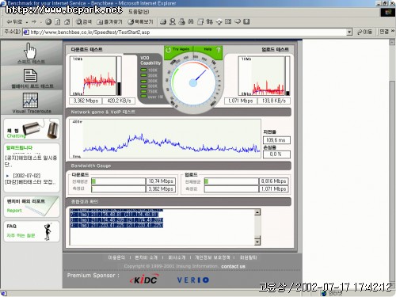The width and height of the screenshot is (396, 297).
Task: Open Visual Traceroute graph icon
Action: click(30, 100)
